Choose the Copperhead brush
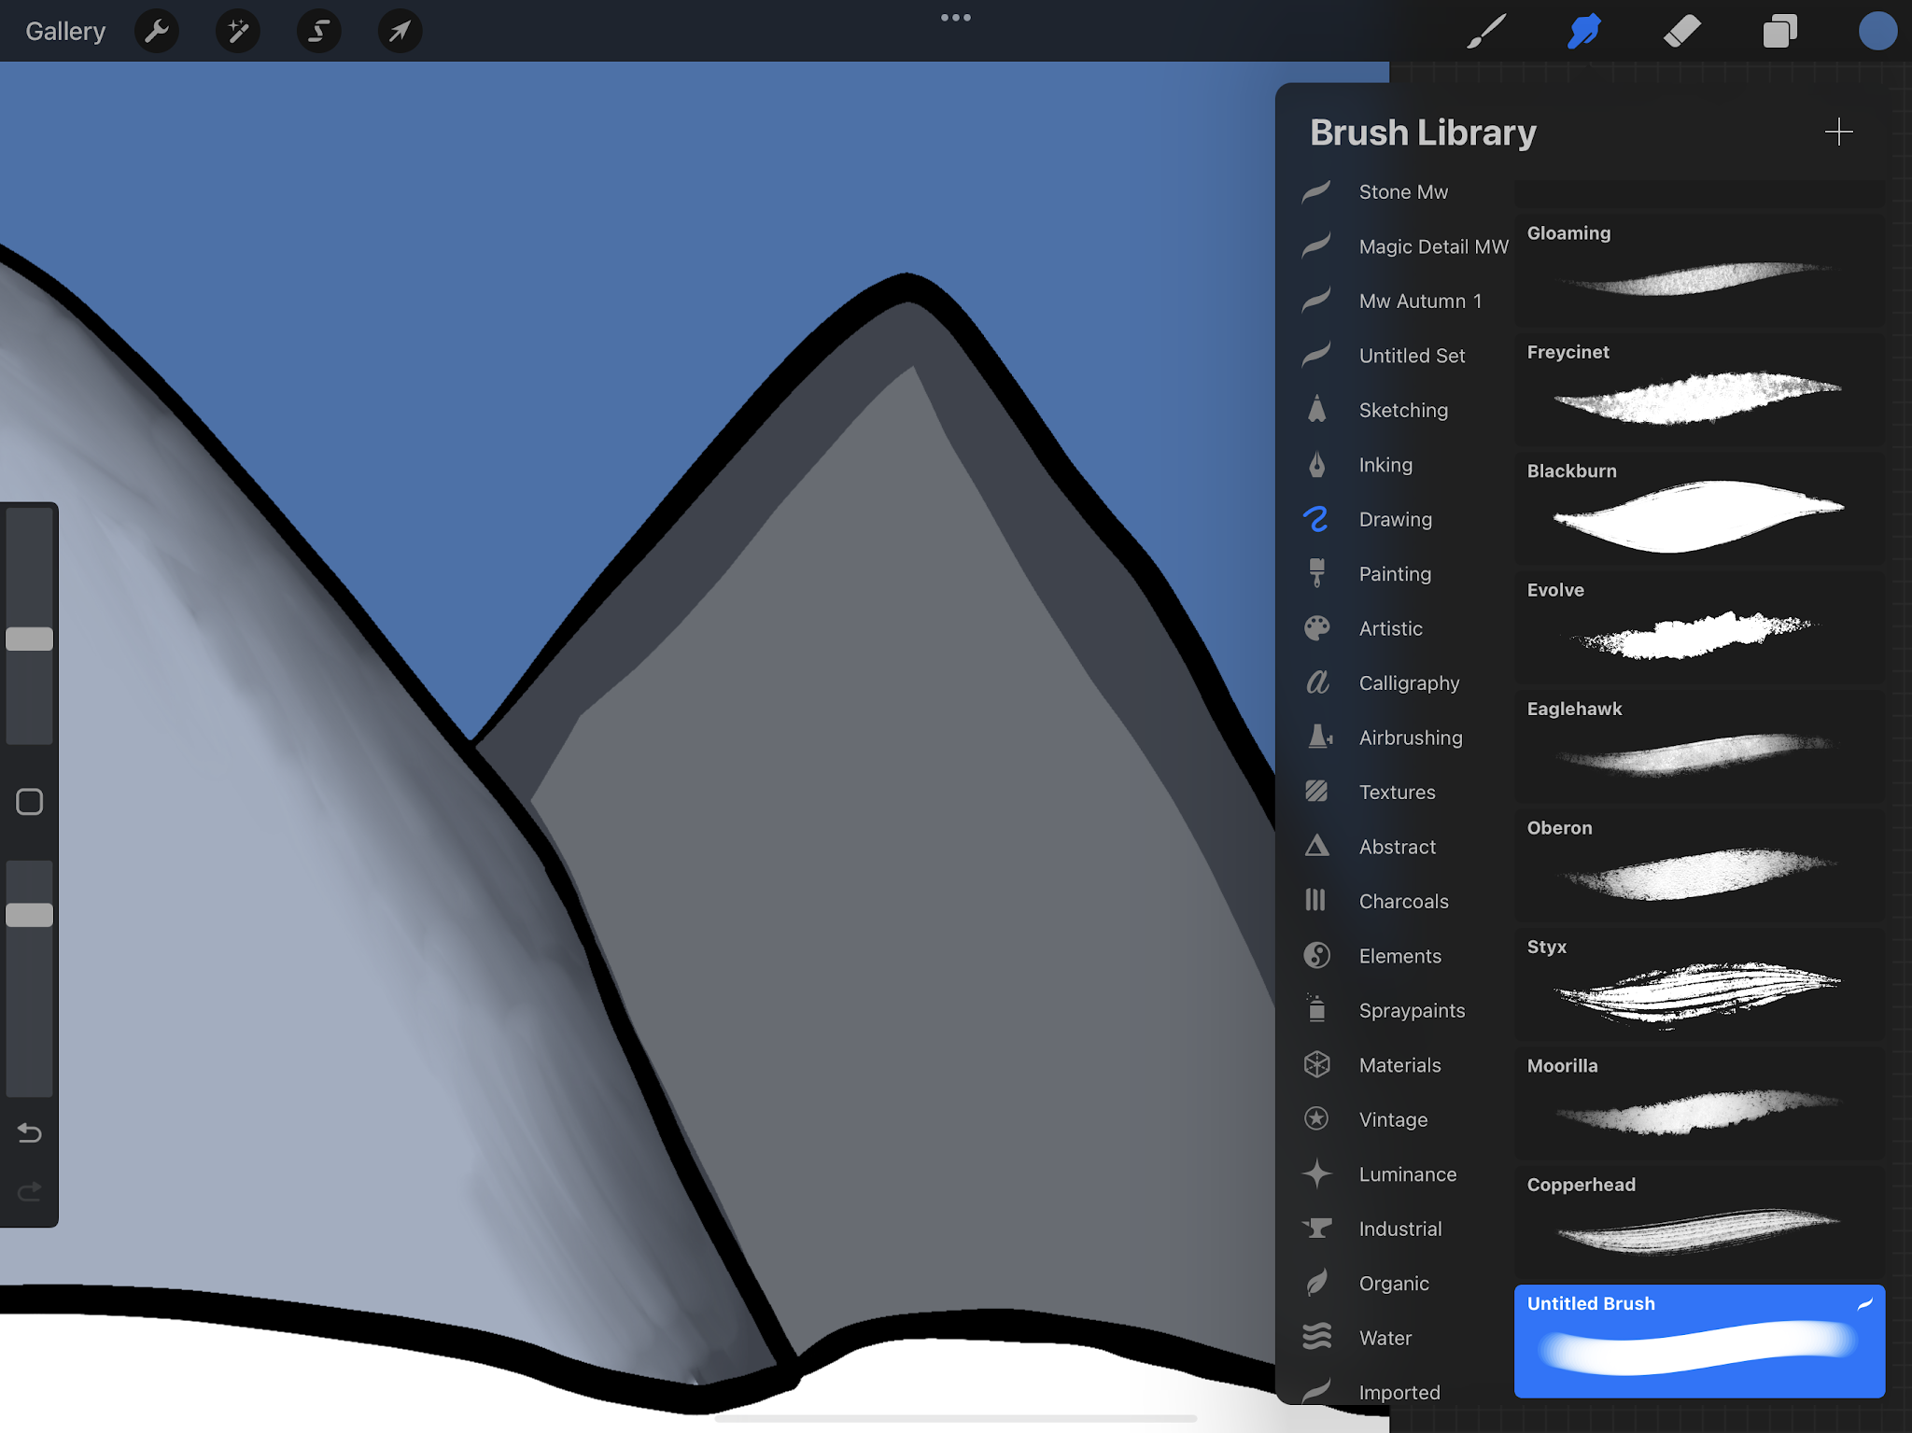 pyautogui.click(x=1699, y=1222)
